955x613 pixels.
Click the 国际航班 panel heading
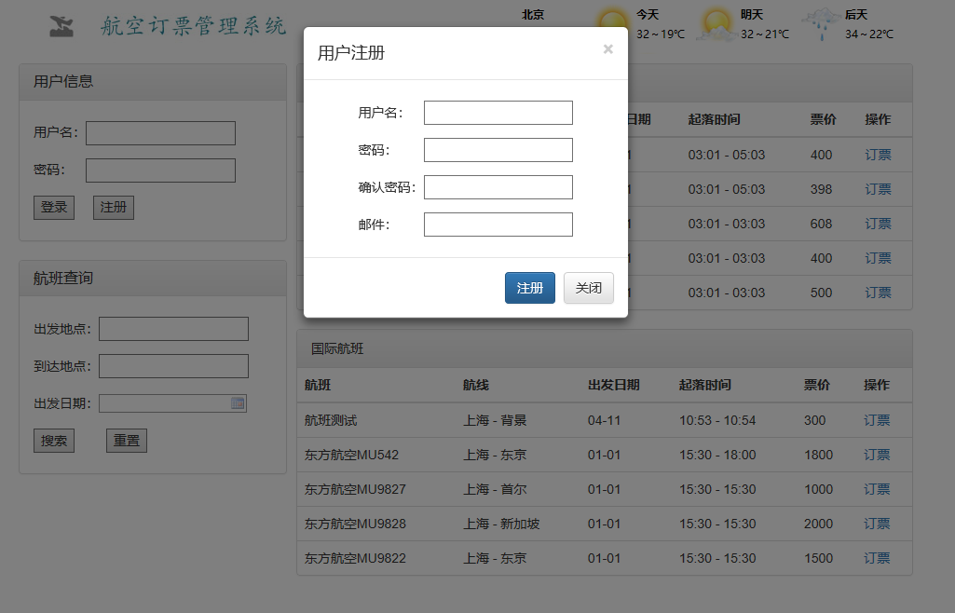pos(337,348)
